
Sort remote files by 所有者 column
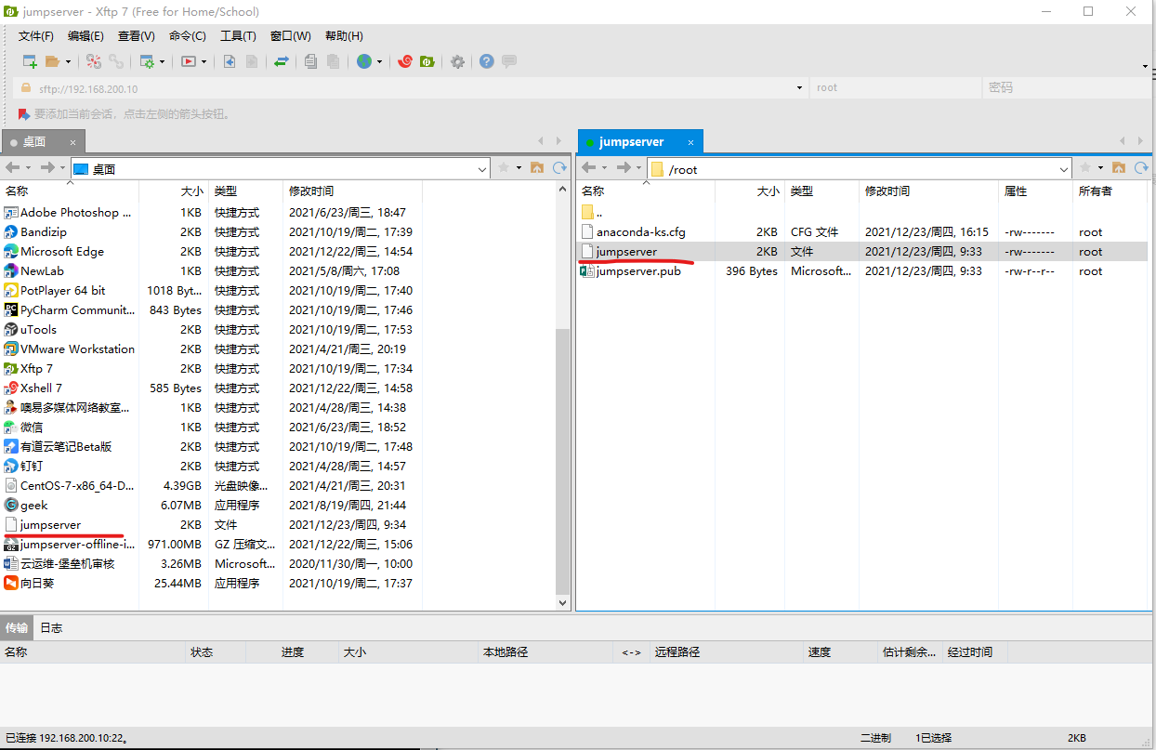pos(1110,191)
